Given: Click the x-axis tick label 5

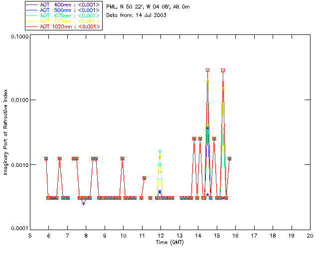Looking at the screenshot, I should pos(30,236).
